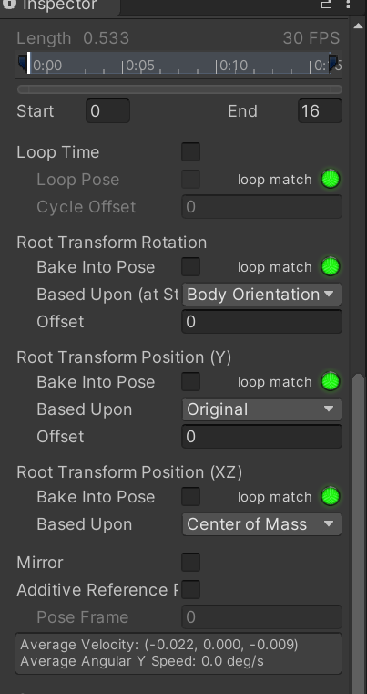Enable the Loop Time checkbox
367x694 pixels.
pyautogui.click(x=191, y=151)
